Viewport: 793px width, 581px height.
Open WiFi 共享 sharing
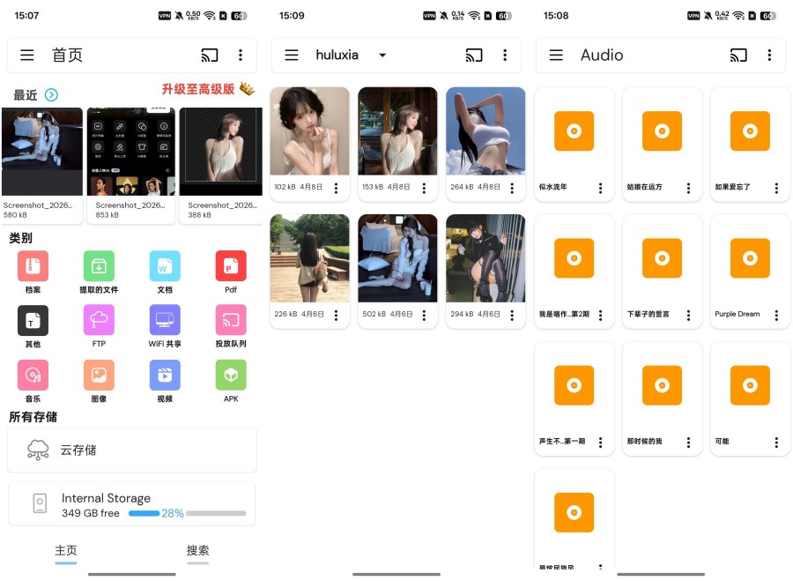point(164,321)
